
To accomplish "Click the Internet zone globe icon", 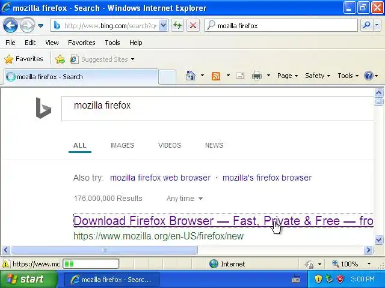I will click(x=214, y=264).
